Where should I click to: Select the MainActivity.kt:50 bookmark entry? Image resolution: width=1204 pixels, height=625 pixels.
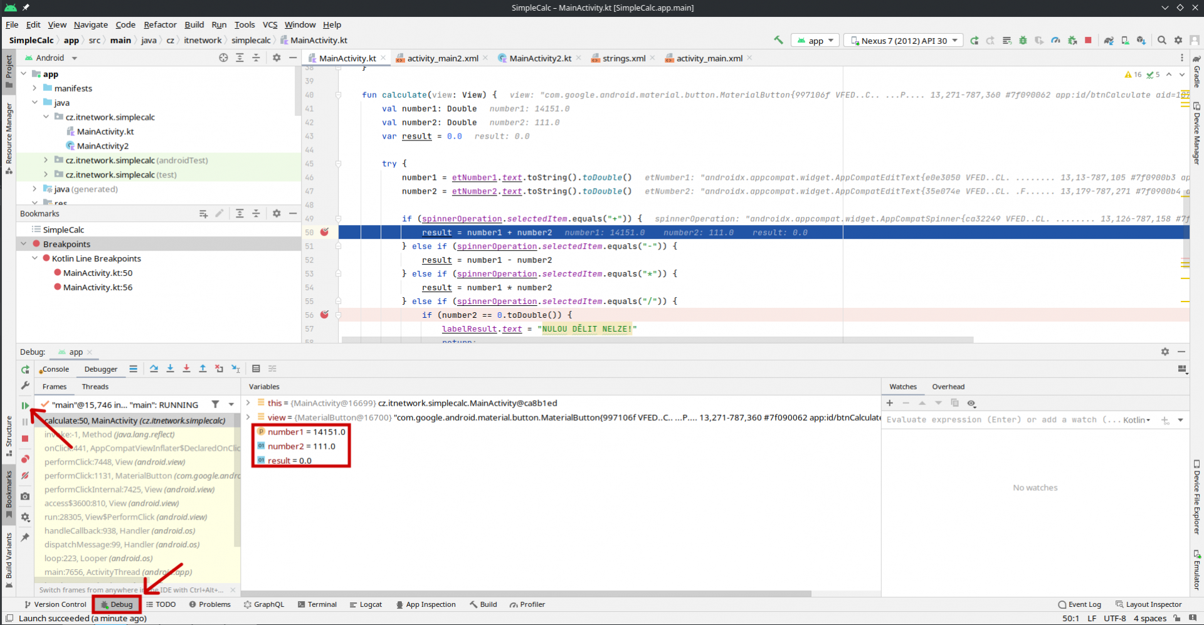98,273
